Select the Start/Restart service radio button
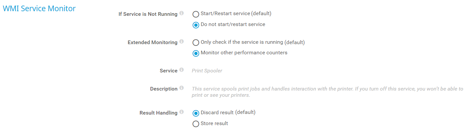Screen dimensions: 467x132 pos(196,14)
